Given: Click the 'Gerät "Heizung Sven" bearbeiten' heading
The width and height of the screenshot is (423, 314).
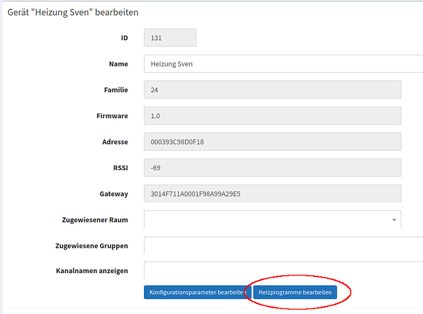Looking at the screenshot, I should [73, 12].
